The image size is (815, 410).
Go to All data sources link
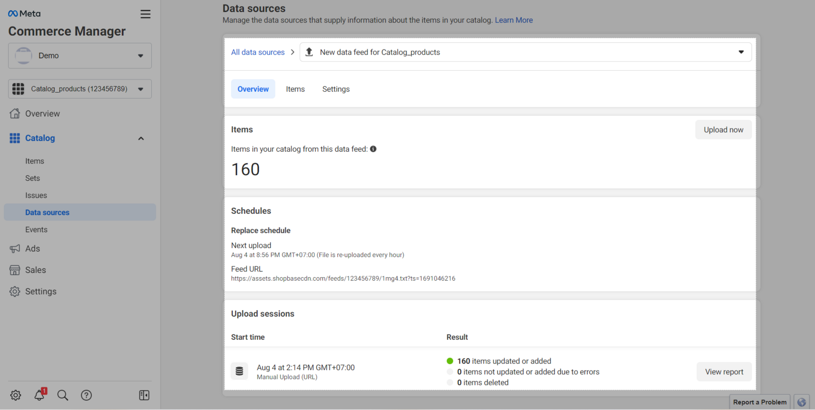(x=258, y=52)
